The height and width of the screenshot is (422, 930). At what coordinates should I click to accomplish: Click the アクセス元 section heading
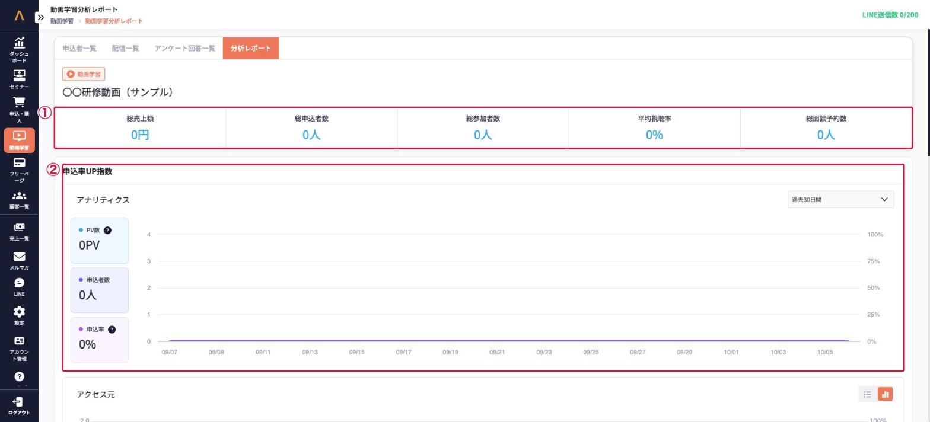click(95, 394)
